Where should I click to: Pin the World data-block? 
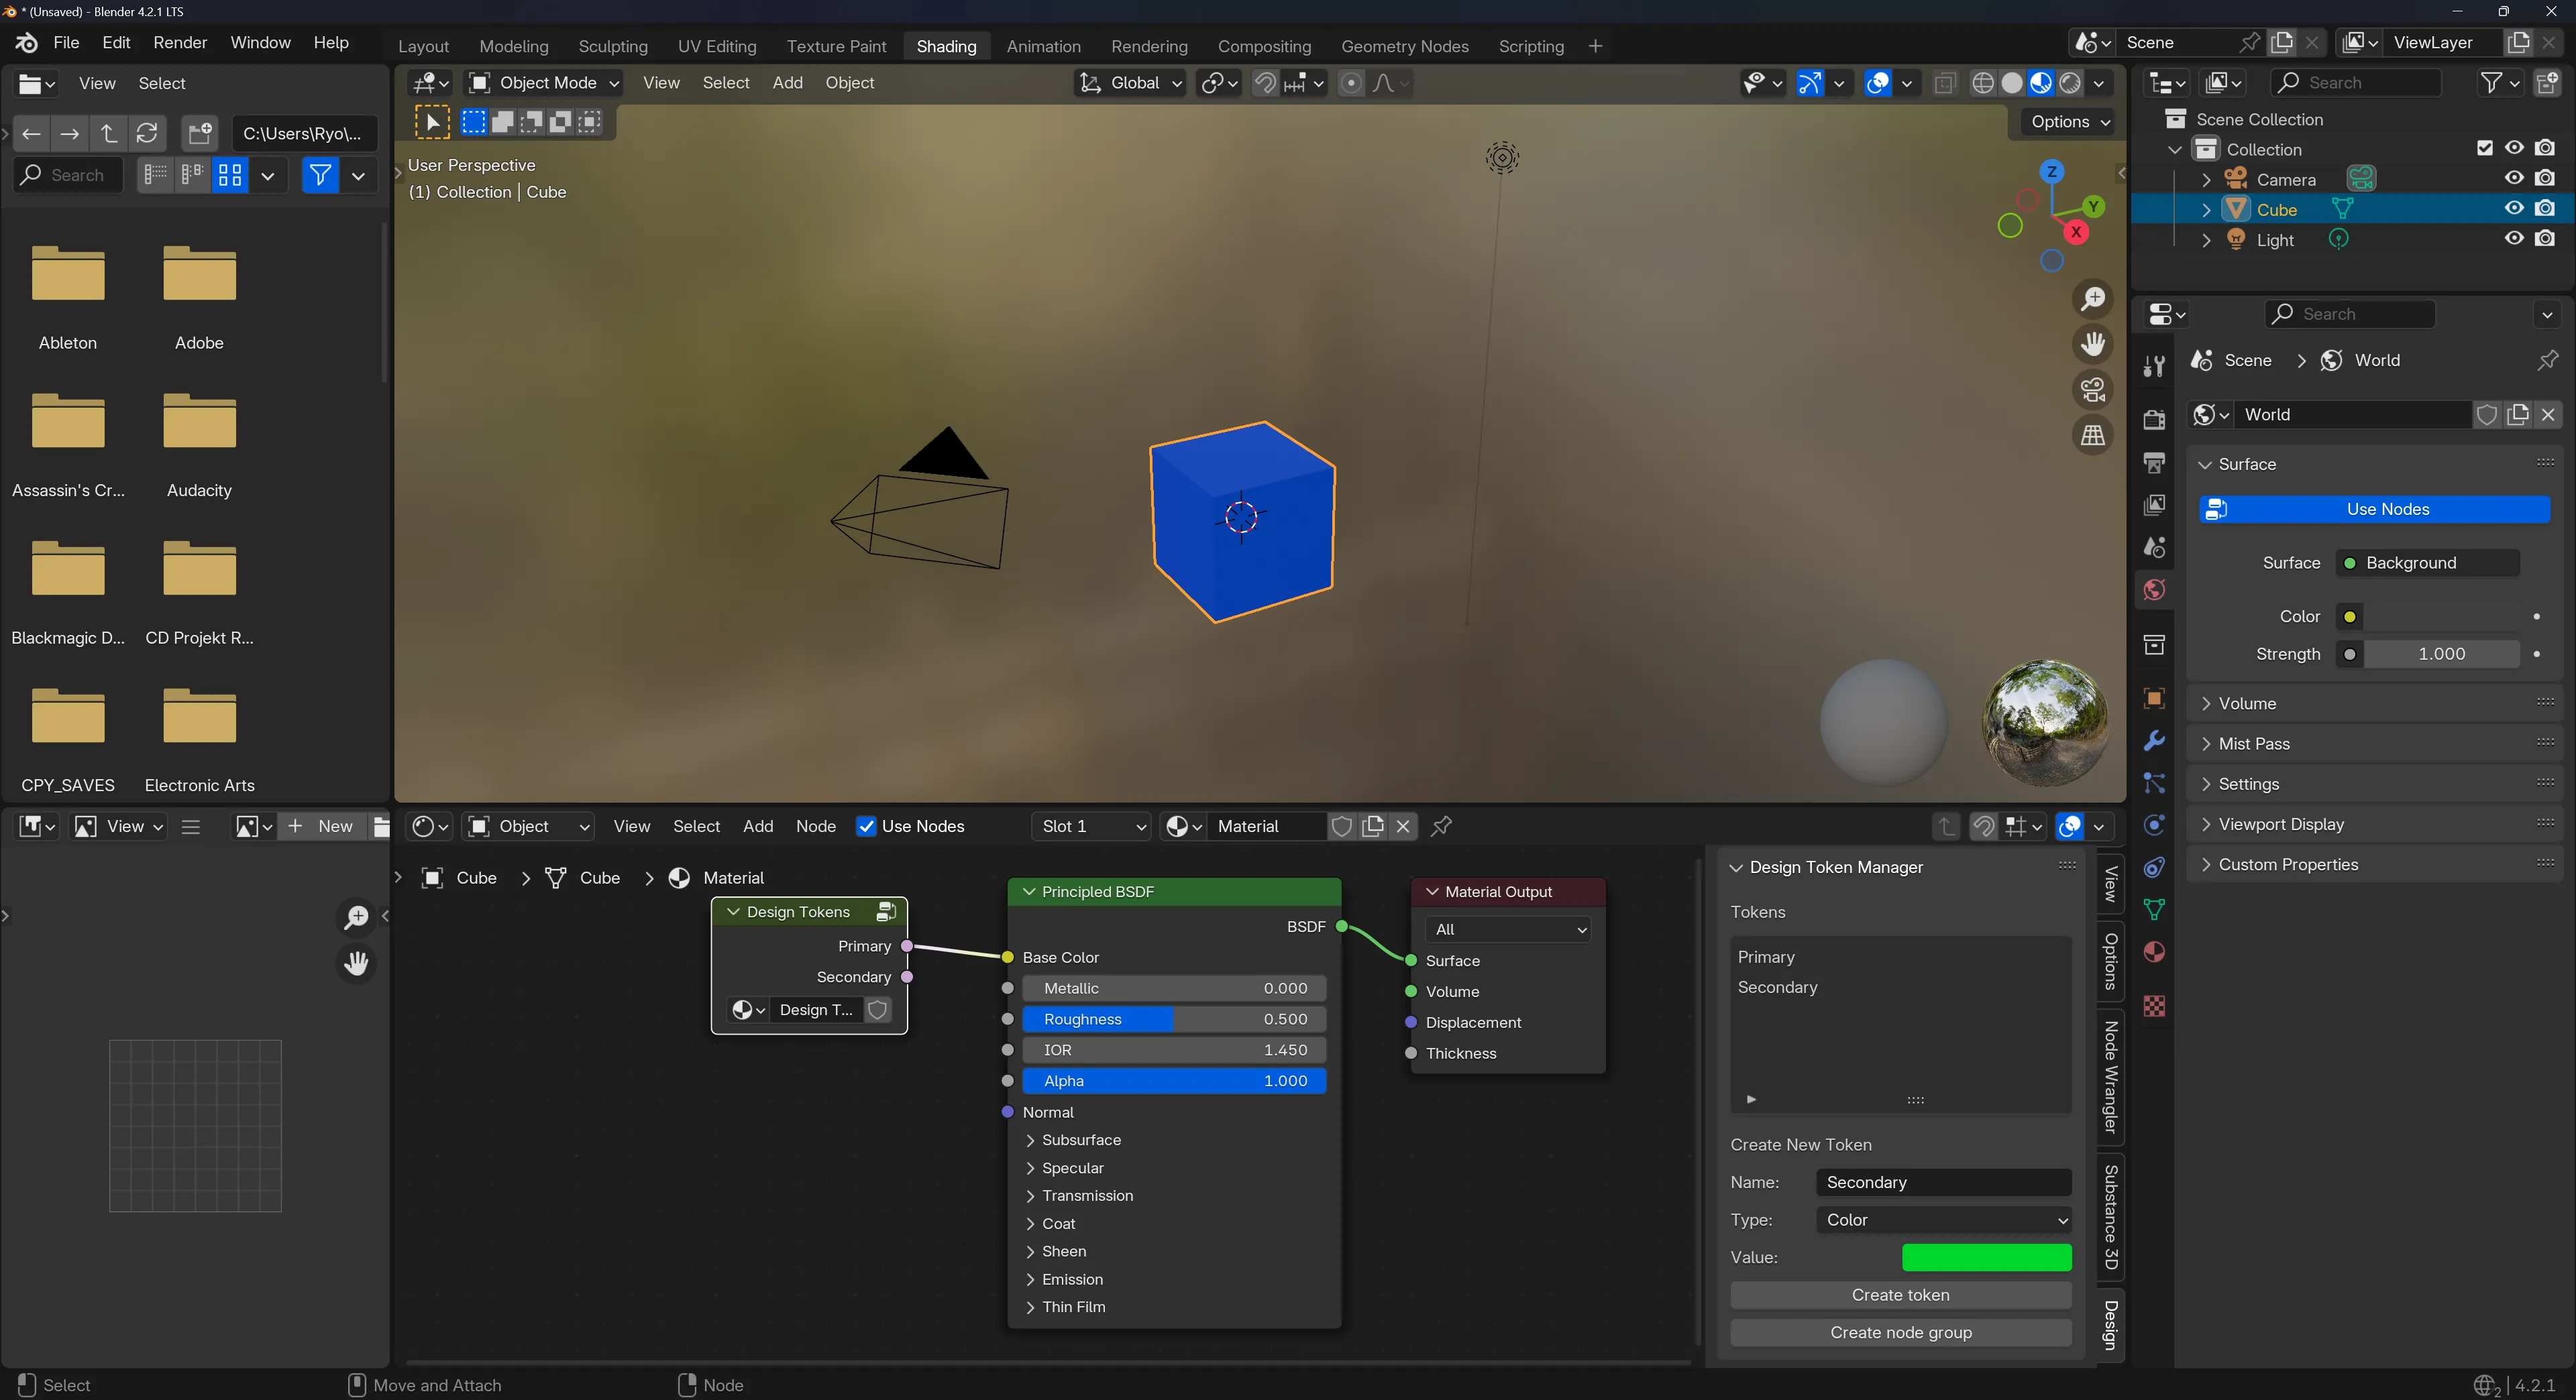(x=2549, y=360)
